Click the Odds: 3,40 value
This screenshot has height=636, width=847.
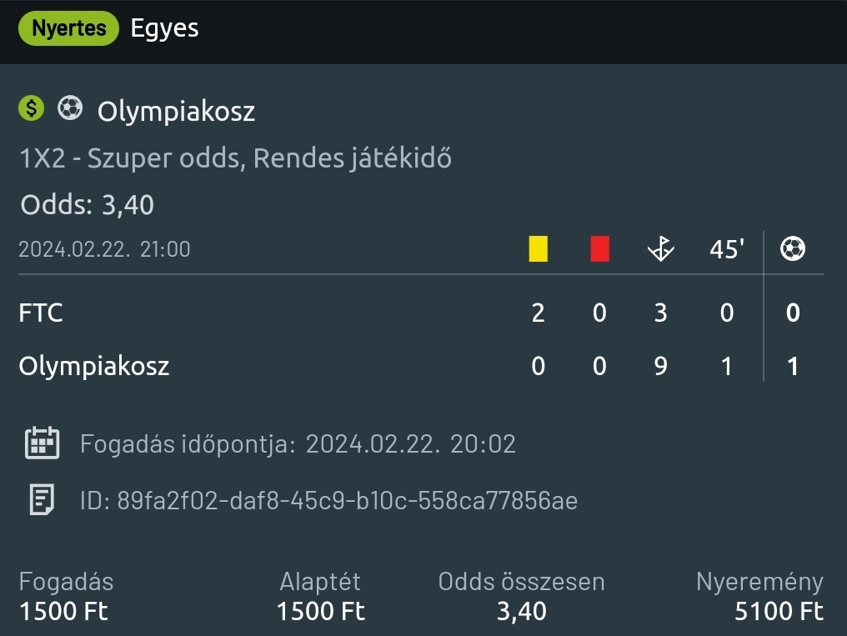tap(87, 205)
